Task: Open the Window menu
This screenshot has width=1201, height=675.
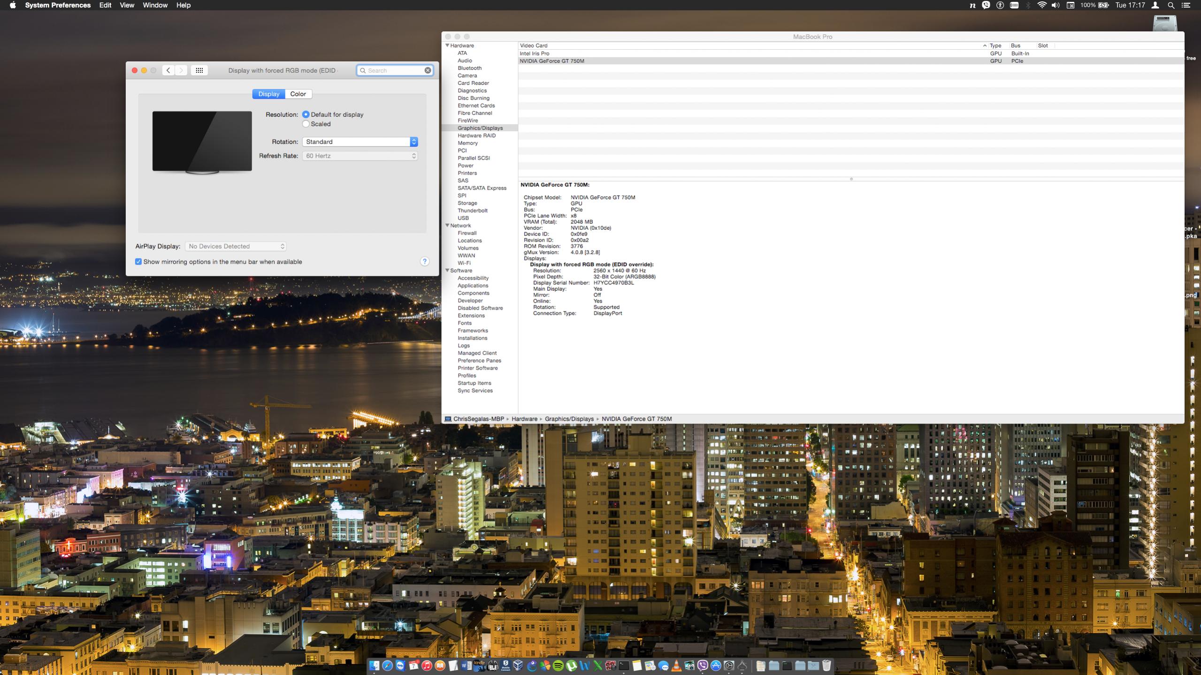Action: pos(155,5)
